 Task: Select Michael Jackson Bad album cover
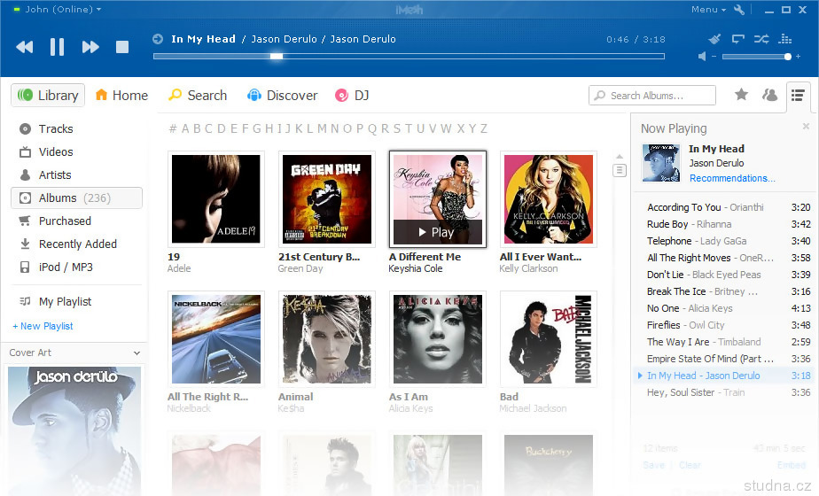pyautogui.click(x=549, y=339)
